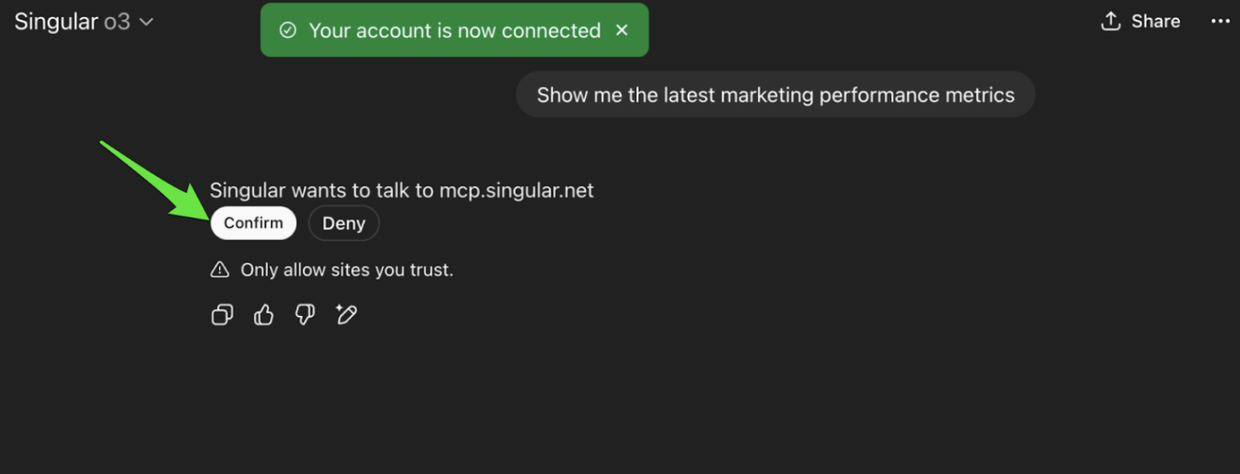This screenshot has width=1240, height=474.
Task: Click the warning triangle next to trust message
Action: pos(220,269)
